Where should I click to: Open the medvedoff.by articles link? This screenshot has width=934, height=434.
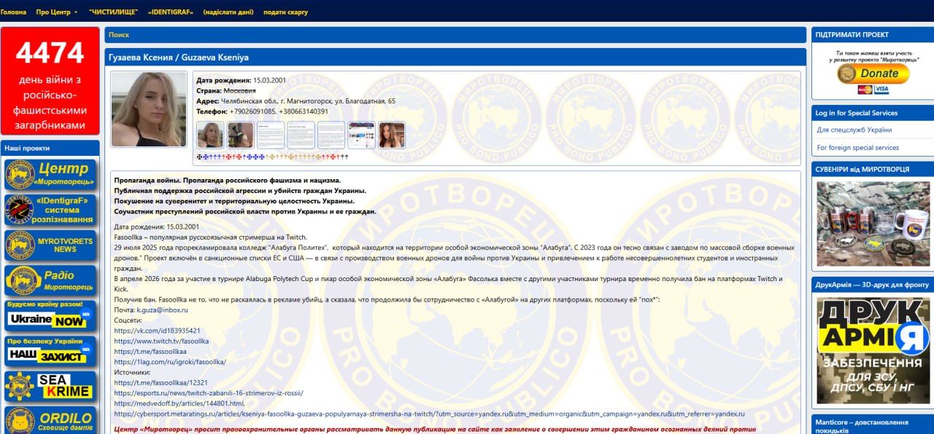pos(180,403)
